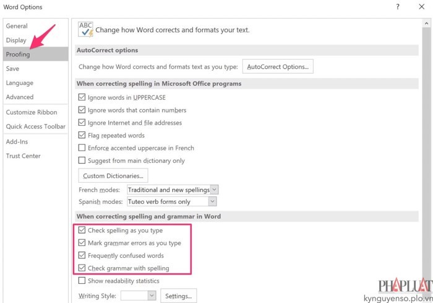Click the Help question mark icon
This screenshot has width=433, height=303.
397,7
